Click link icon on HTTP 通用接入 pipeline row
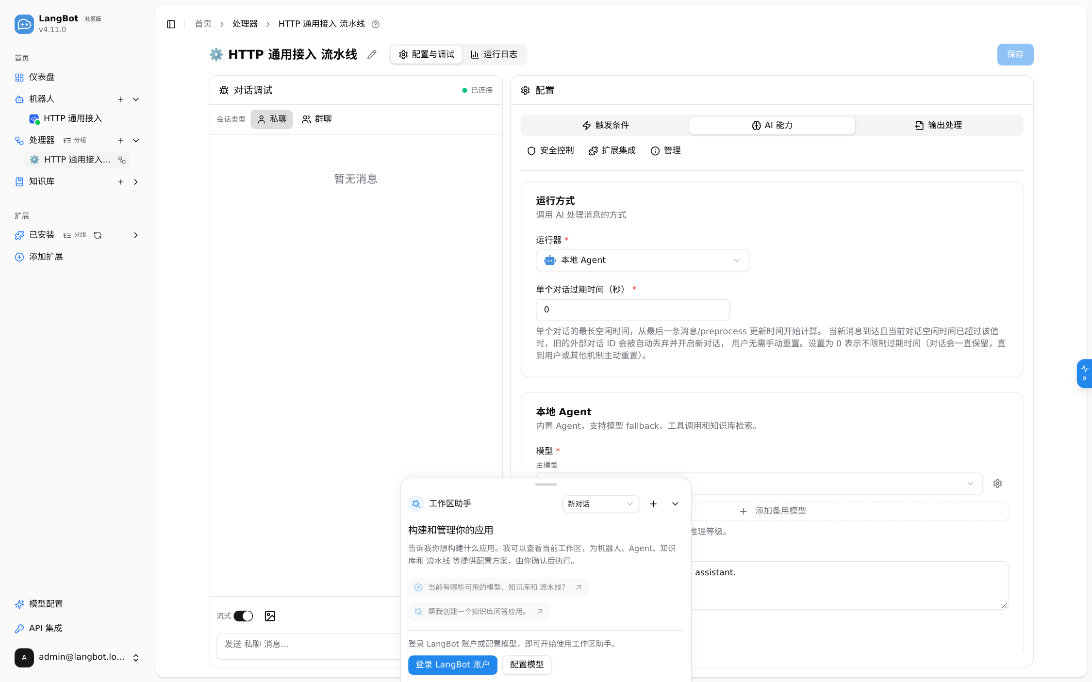 (x=122, y=160)
